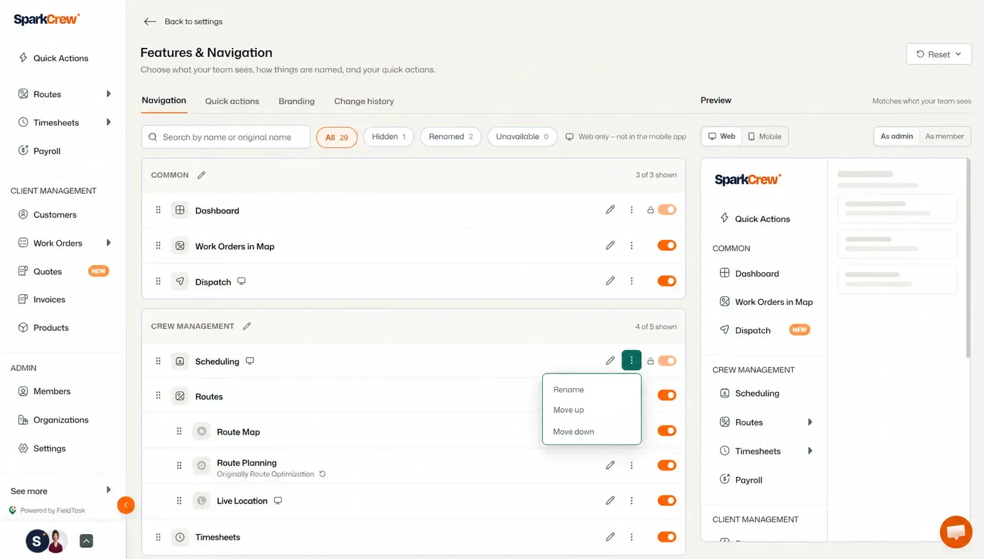Toggle off the Routes switch
This screenshot has width=984, height=559.
(x=667, y=395)
